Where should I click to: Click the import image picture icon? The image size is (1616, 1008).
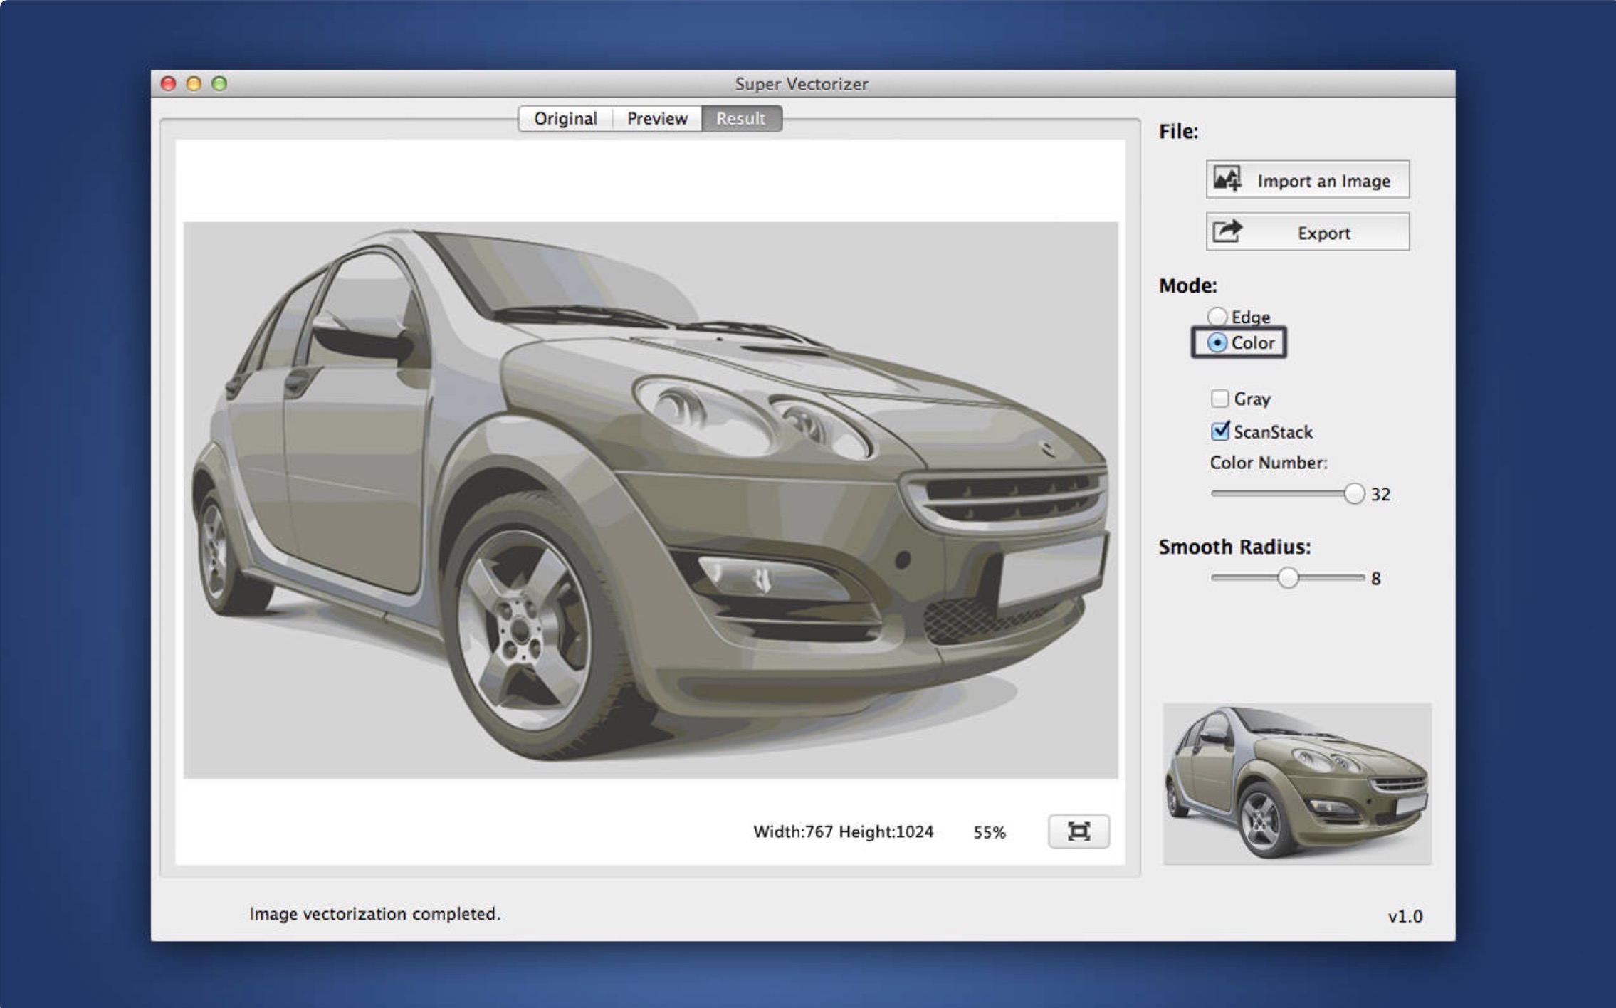coord(1227,179)
